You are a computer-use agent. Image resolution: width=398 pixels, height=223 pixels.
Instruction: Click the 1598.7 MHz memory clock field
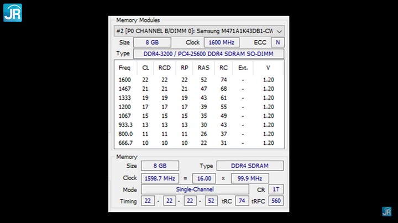(x=159, y=178)
